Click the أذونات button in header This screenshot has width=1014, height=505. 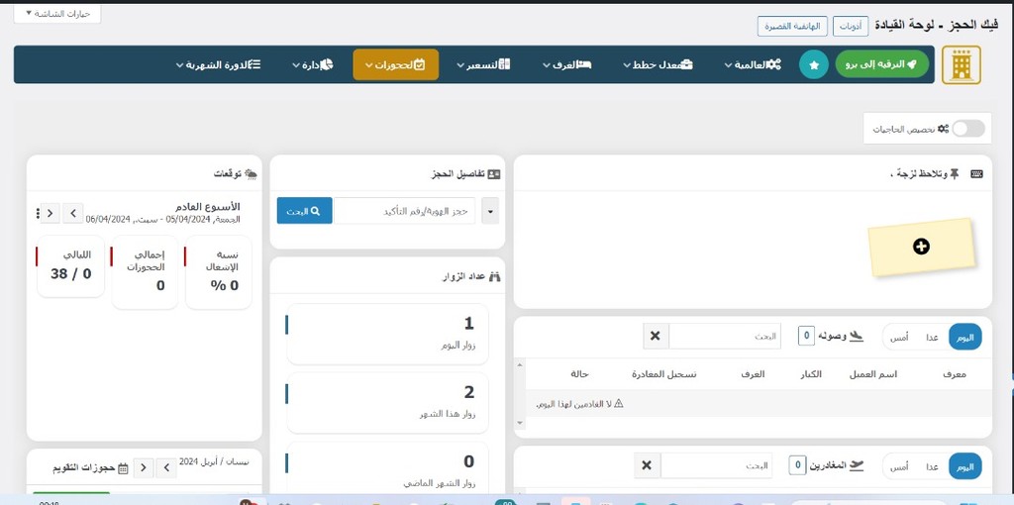(x=851, y=26)
